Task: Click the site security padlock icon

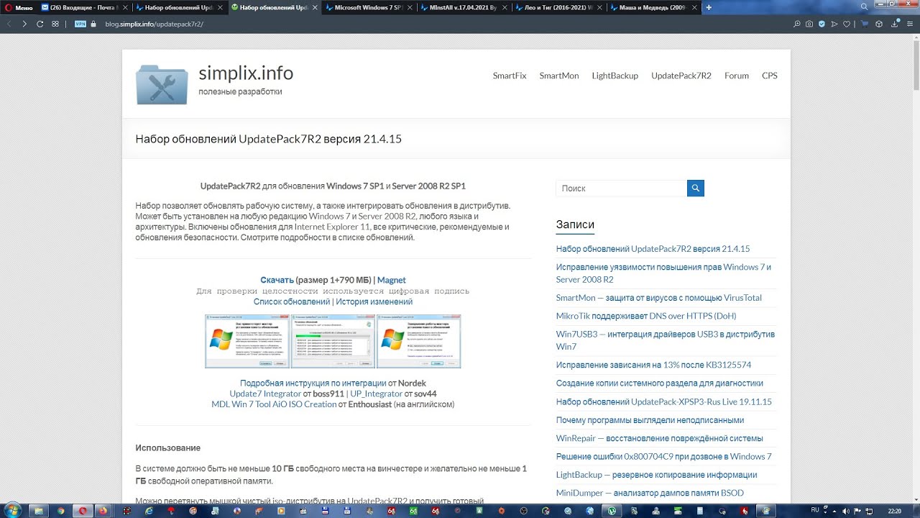Action: 93,24
